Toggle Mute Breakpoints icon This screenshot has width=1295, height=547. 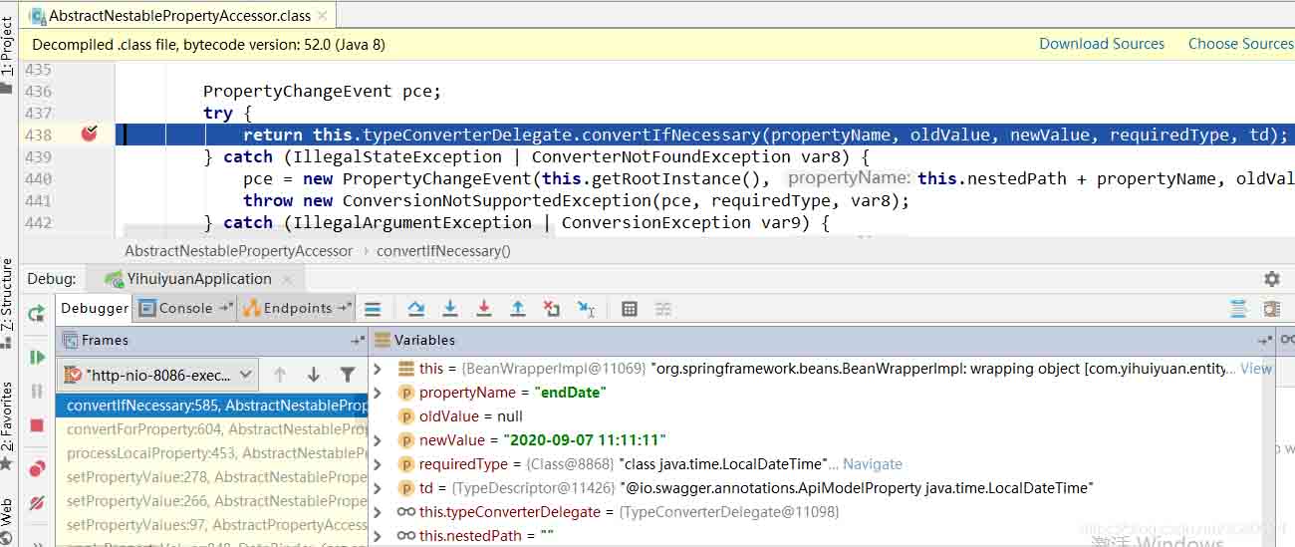point(37,502)
